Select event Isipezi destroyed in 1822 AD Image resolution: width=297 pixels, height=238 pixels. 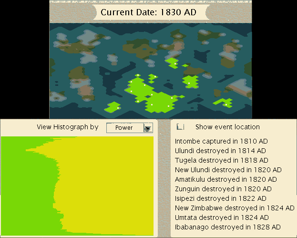[220, 198]
